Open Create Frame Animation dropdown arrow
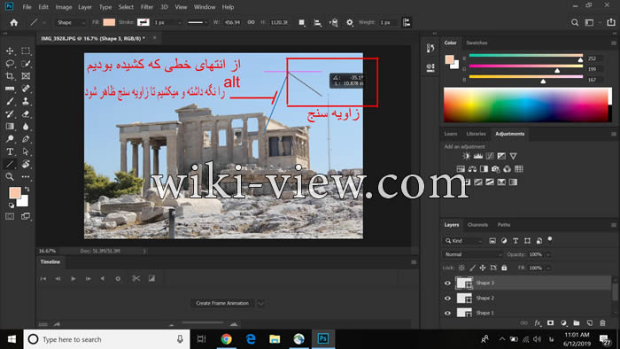This screenshot has width=620, height=349. tap(260, 303)
